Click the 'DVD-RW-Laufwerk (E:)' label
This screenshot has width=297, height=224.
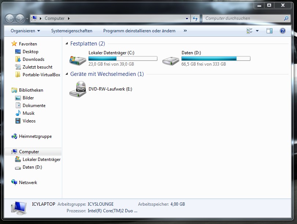[110, 89]
